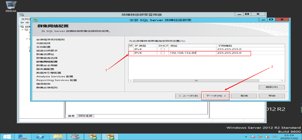This screenshot has height=140, width=302.
Task: Select the 错误报告 wizard step
Action: 44,84
